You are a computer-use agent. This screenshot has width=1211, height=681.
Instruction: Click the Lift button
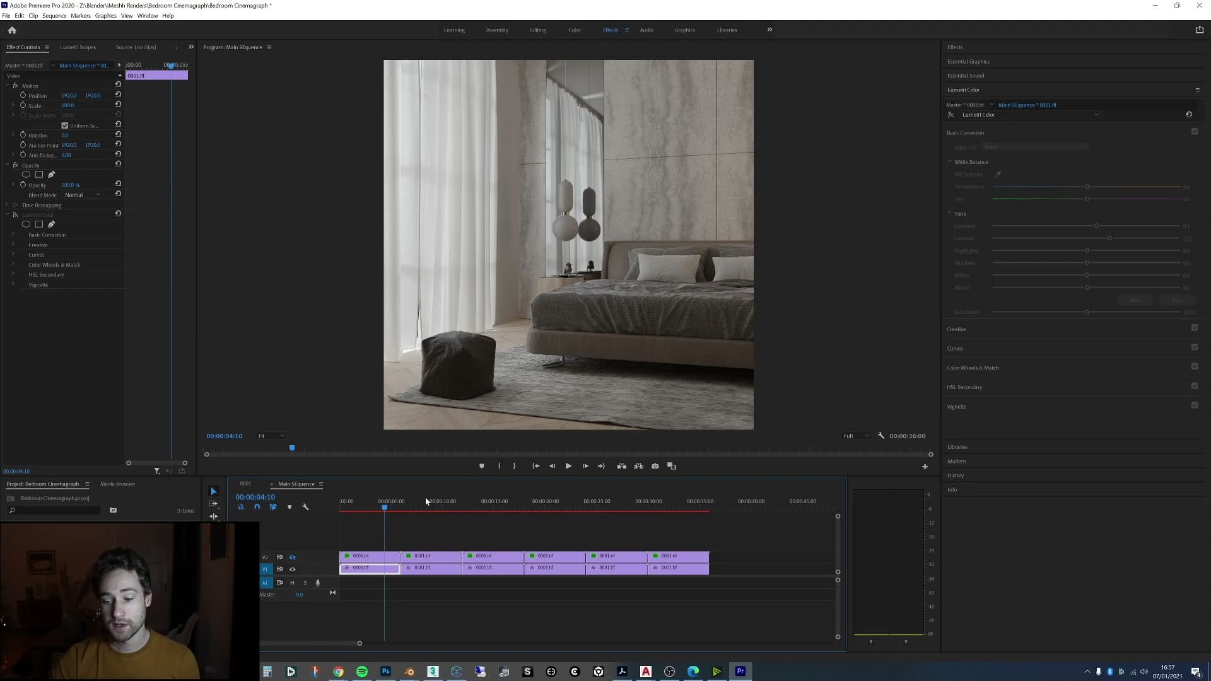pos(622,466)
